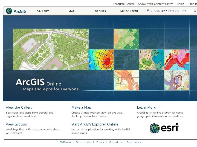Image resolution: width=197 pixels, height=147 pixels.
Task: Click the View the Gallery link
Action: coord(19,107)
